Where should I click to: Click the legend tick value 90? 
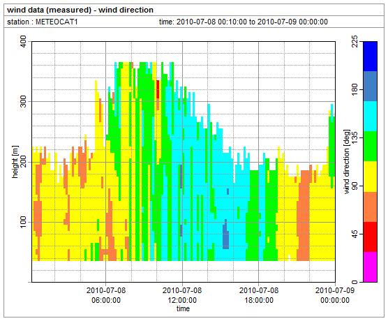355,186
